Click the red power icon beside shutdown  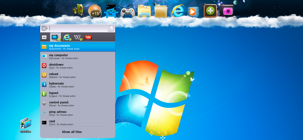click(44, 66)
